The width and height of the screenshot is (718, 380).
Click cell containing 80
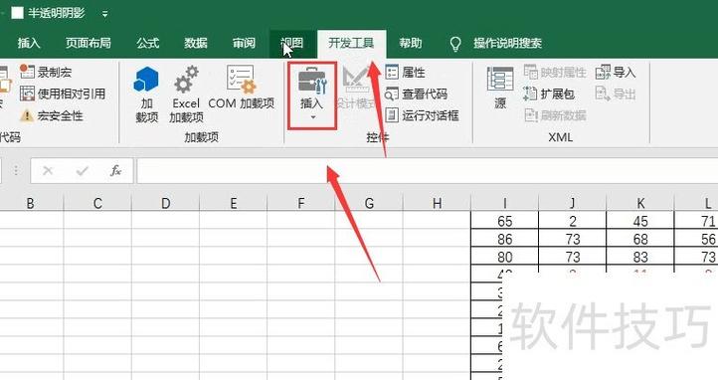[x=504, y=257]
